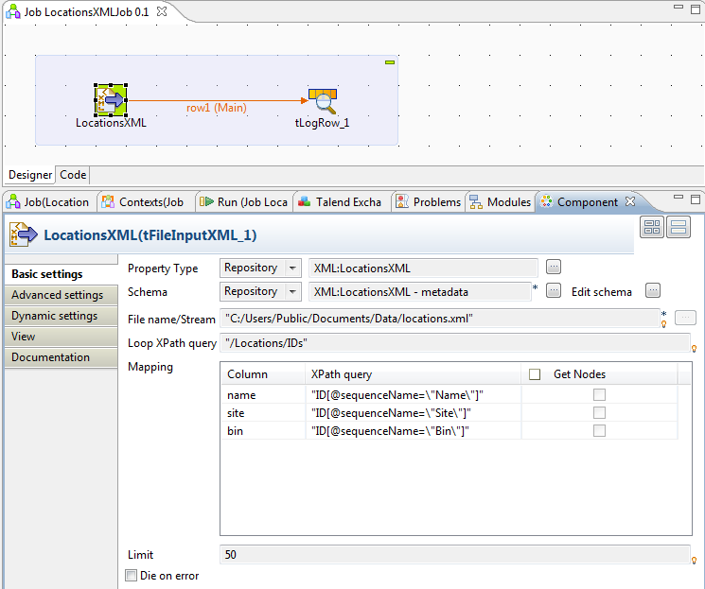This screenshot has width=705, height=589.
Task: Click the Bin XPath query cell
Action: (x=414, y=431)
